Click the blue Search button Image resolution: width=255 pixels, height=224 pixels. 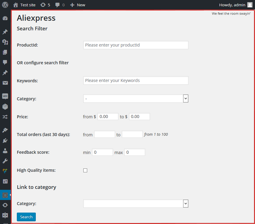(26, 217)
